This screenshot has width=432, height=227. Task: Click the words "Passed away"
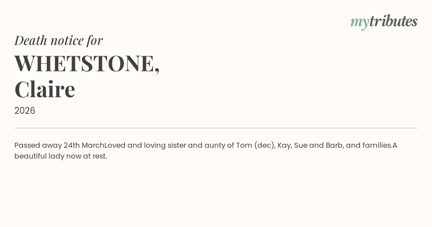[x=38, y=146]
